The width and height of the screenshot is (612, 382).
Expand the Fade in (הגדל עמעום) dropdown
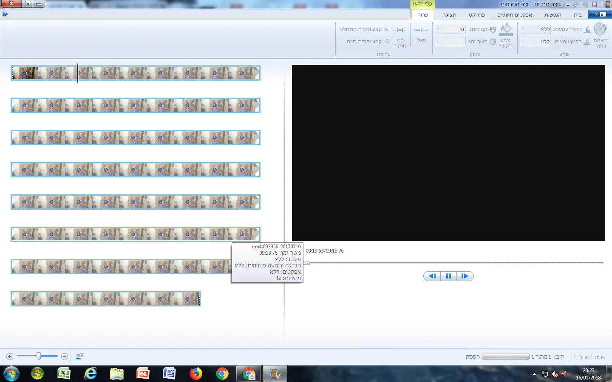(x=523, y=29)
